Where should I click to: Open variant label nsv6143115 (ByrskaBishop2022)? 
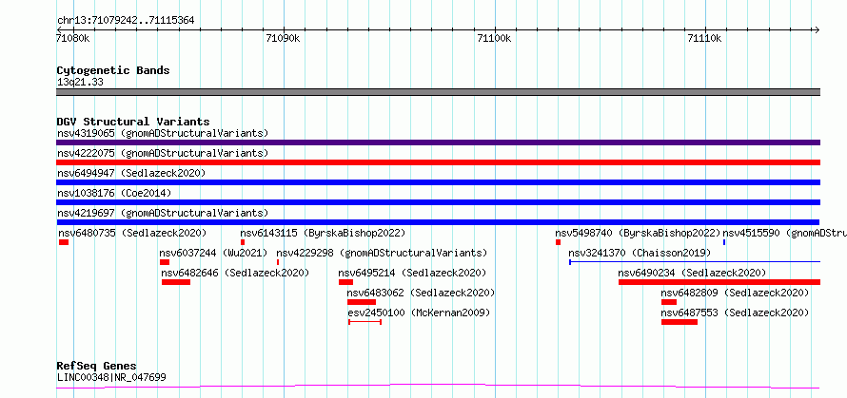pyautogui.click(x=323, y=233)
